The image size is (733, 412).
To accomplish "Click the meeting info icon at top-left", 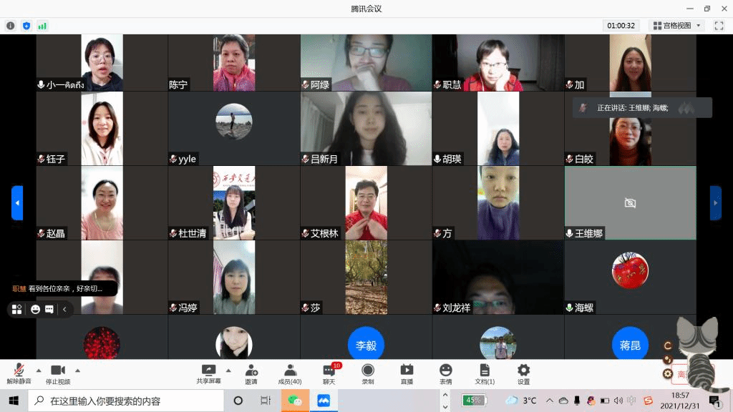I will click(11, 26).
